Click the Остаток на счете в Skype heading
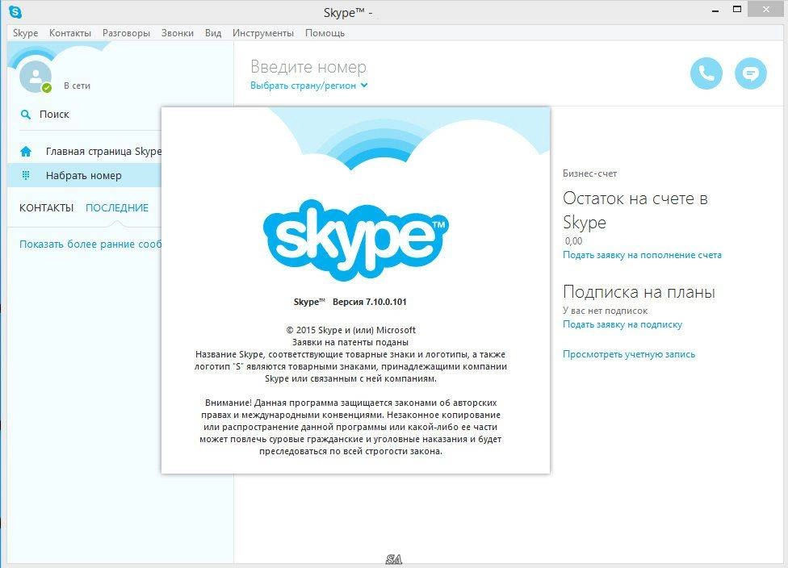 [635, 210]
